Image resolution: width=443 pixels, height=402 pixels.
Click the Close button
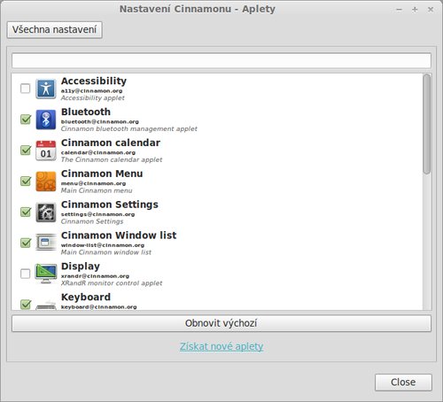point(403,383)
